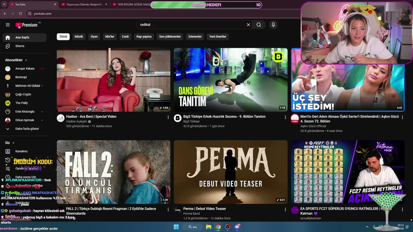Click the Big5 Türkiye channel avatar
Viewport: 413px width, 232px height.
pos(177,118)
